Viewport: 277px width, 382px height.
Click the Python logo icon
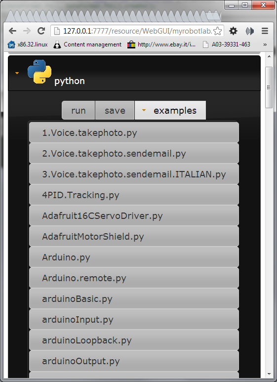[40, 72]
